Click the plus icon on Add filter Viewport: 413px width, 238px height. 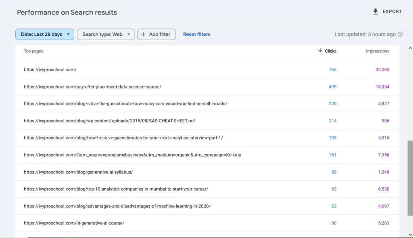click(x=143, y=34)
